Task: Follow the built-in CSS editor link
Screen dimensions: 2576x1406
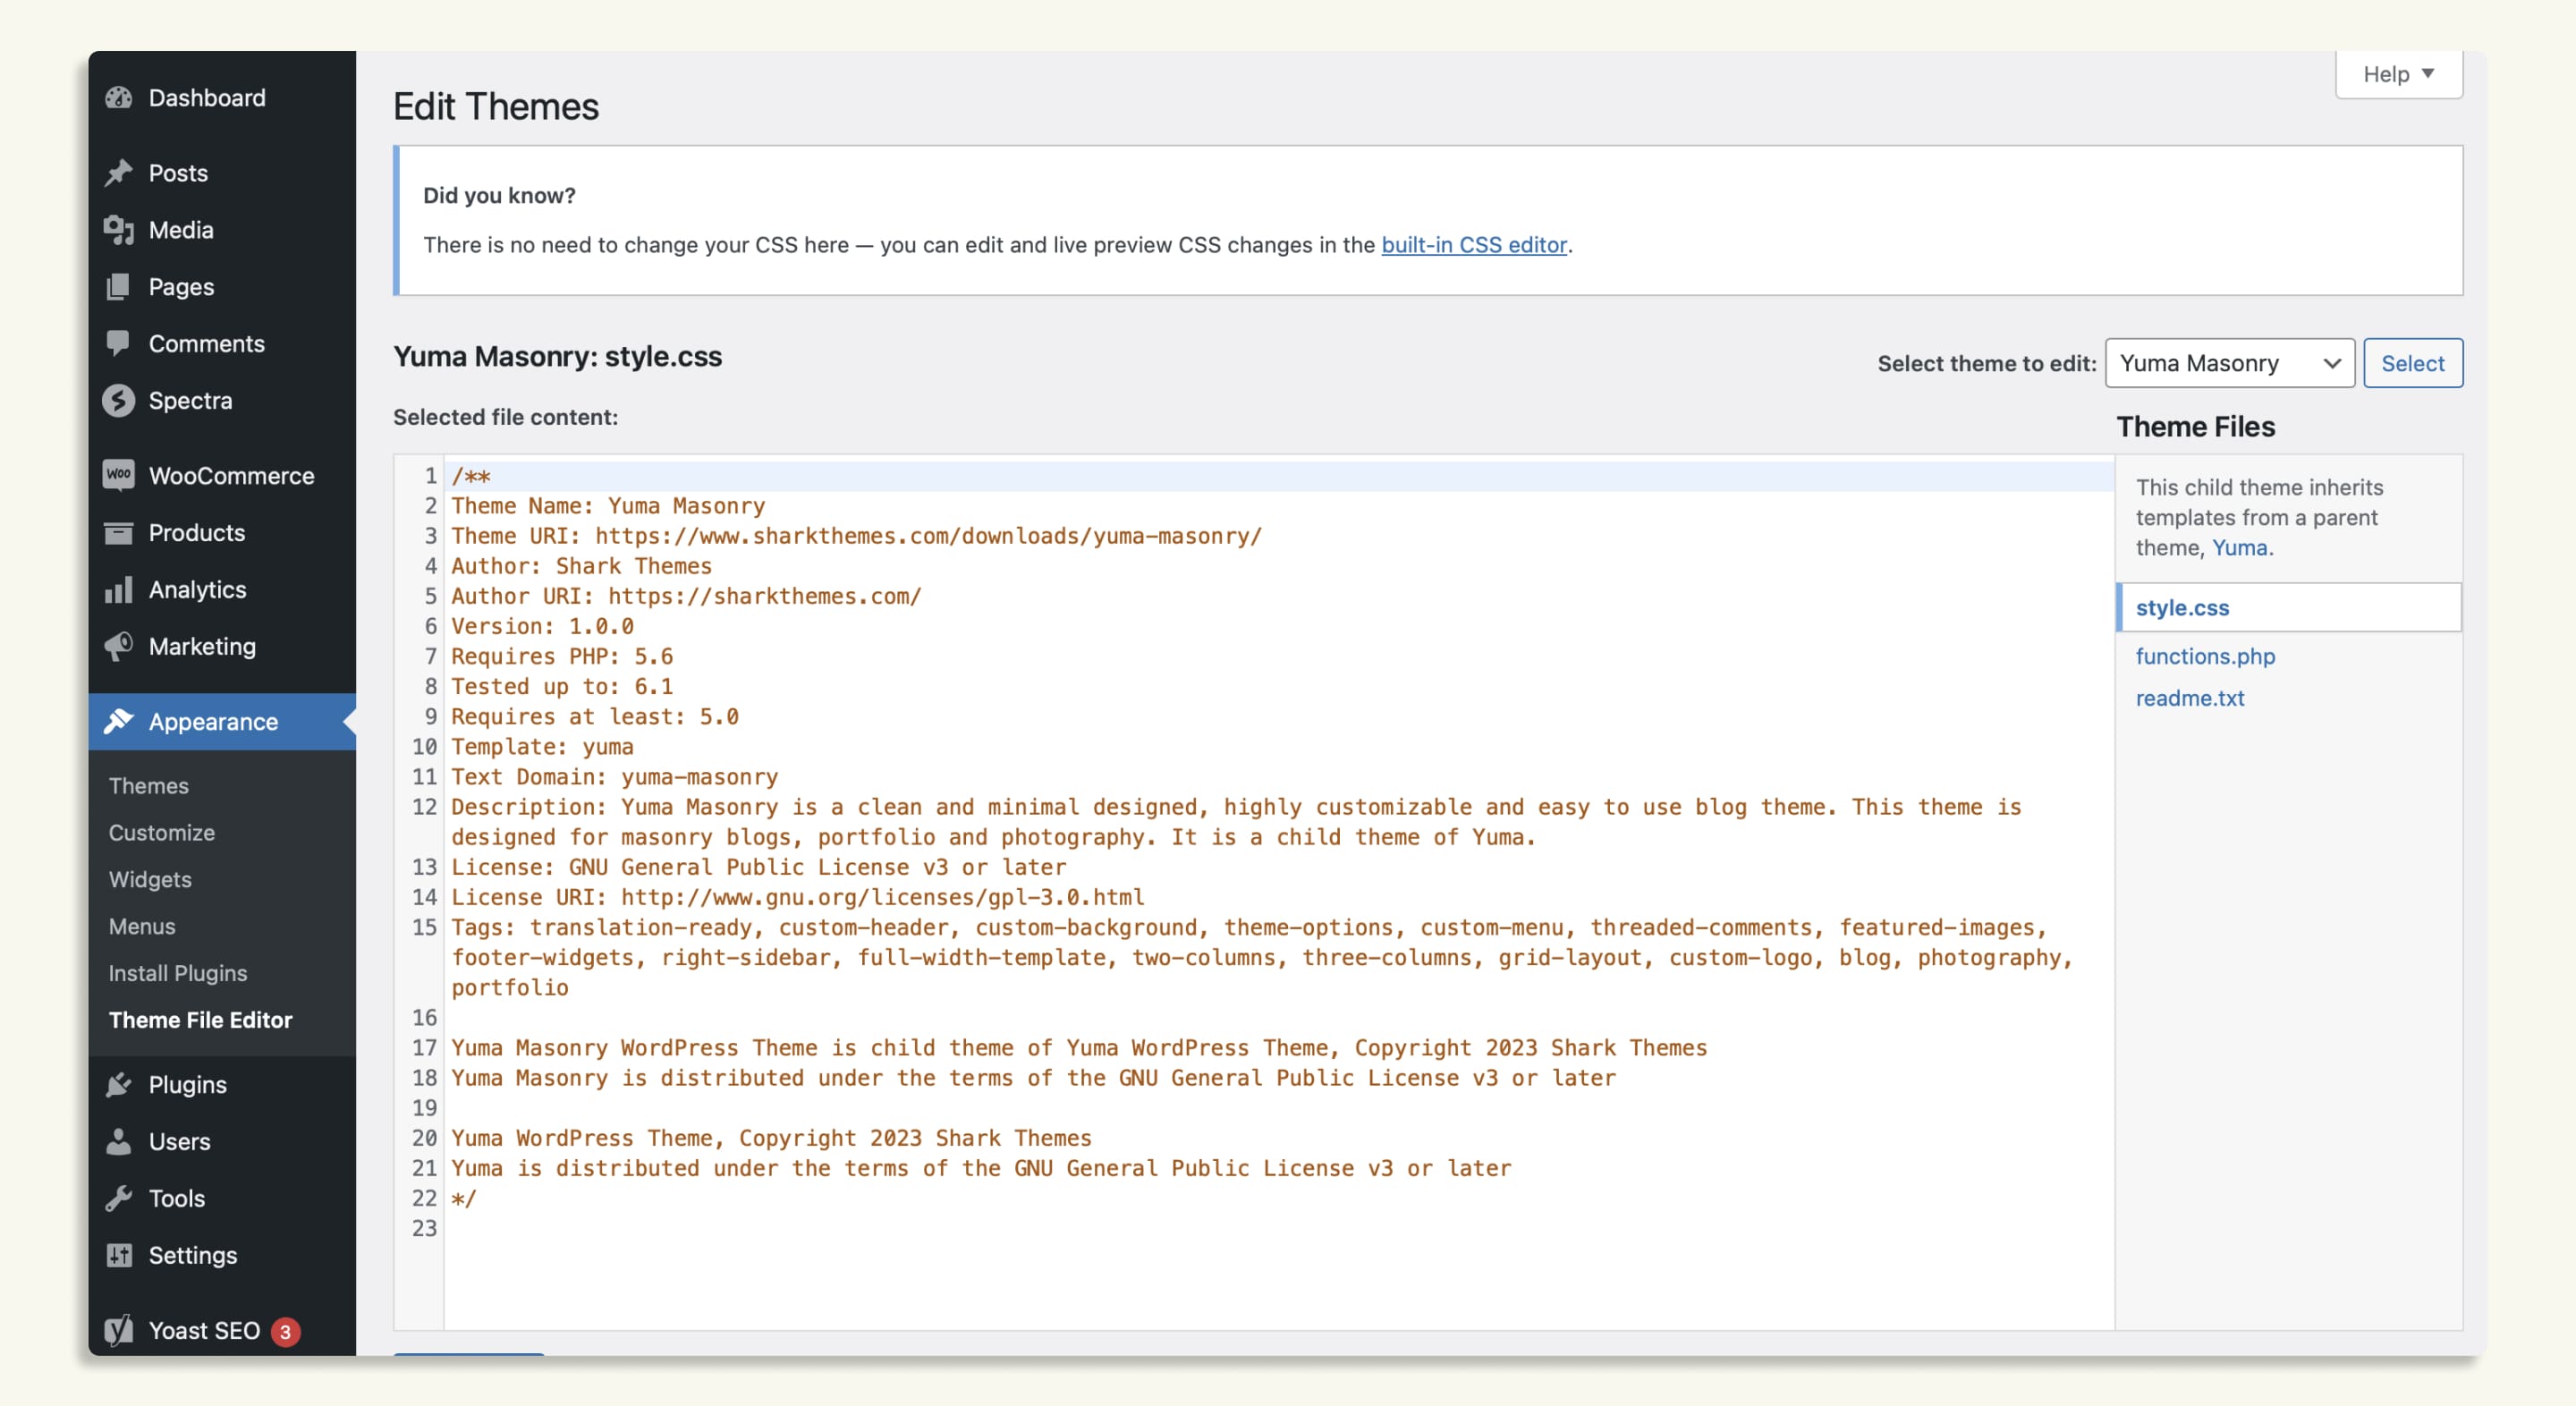Action: click(1473, 245)
